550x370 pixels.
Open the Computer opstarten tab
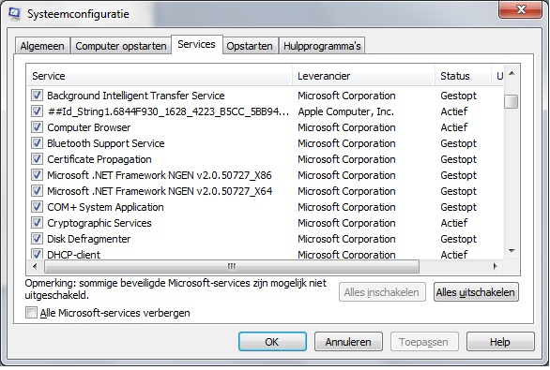tap(121, 46)
